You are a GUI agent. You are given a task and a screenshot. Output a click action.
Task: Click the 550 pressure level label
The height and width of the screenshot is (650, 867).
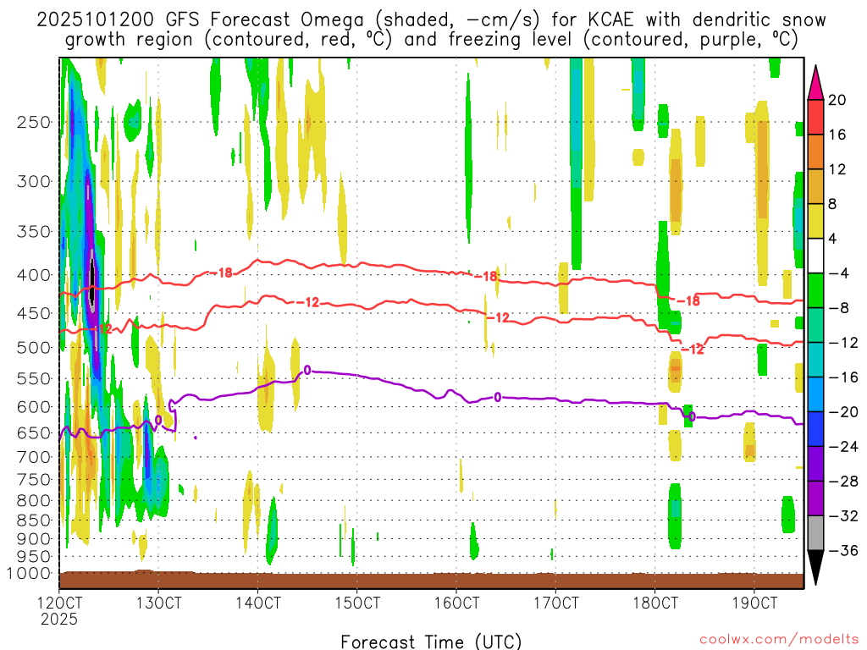(x=34, y=378)
